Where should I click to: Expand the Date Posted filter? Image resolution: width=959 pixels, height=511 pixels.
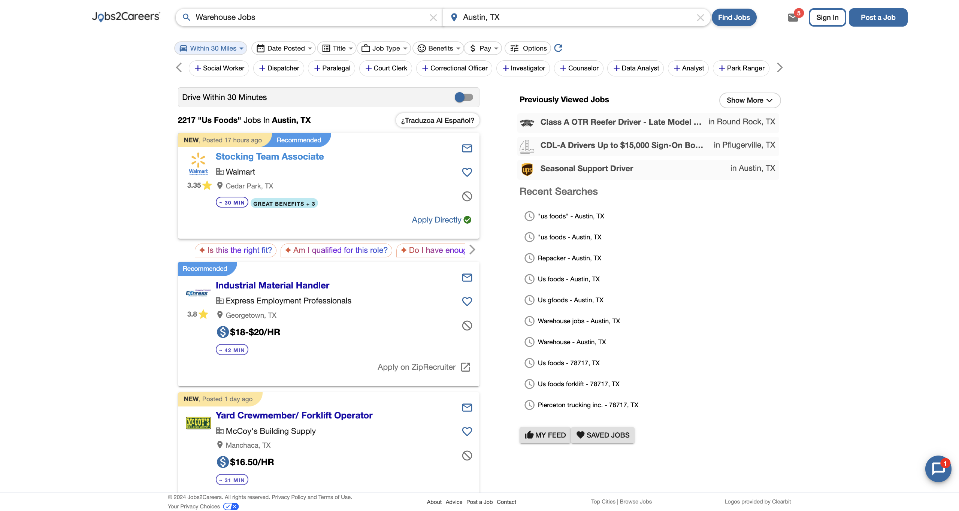(284, 48)
